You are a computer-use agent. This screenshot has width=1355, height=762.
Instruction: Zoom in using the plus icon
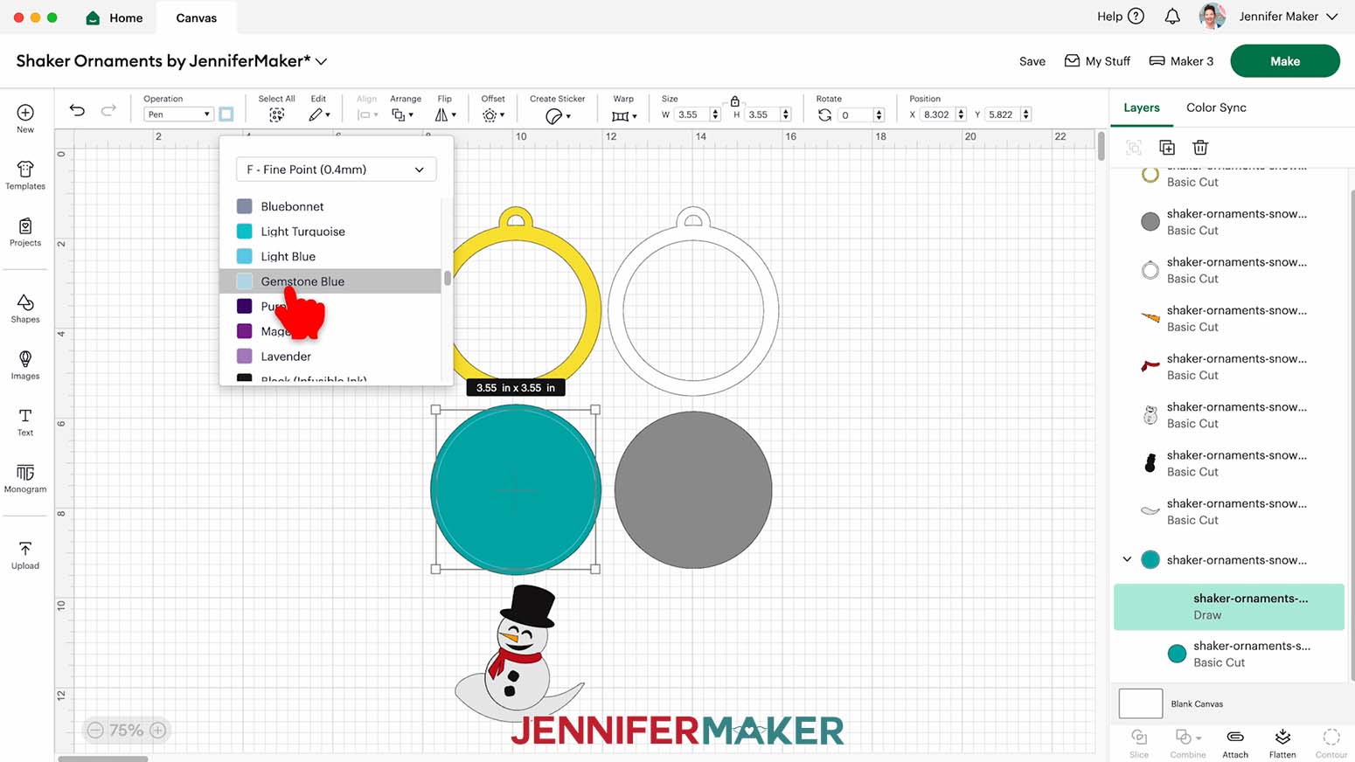pos(158,730)
